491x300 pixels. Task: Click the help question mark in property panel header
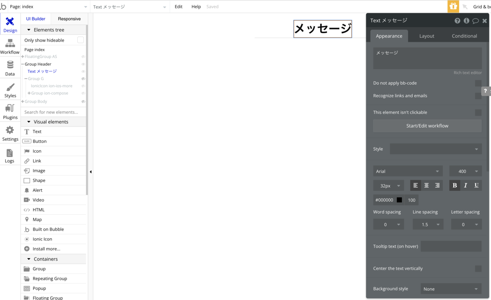coord(457,20)
